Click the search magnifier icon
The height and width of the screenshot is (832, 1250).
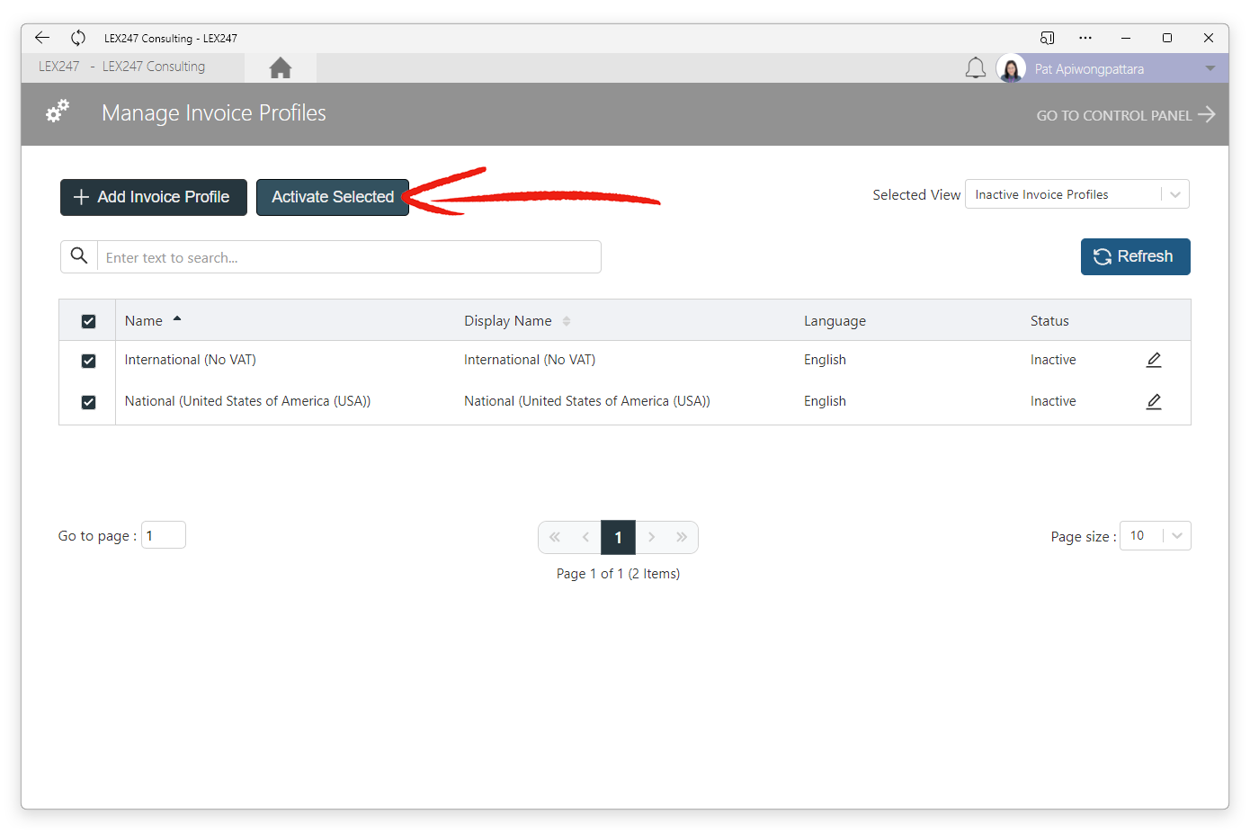click(x=79, y=256)
